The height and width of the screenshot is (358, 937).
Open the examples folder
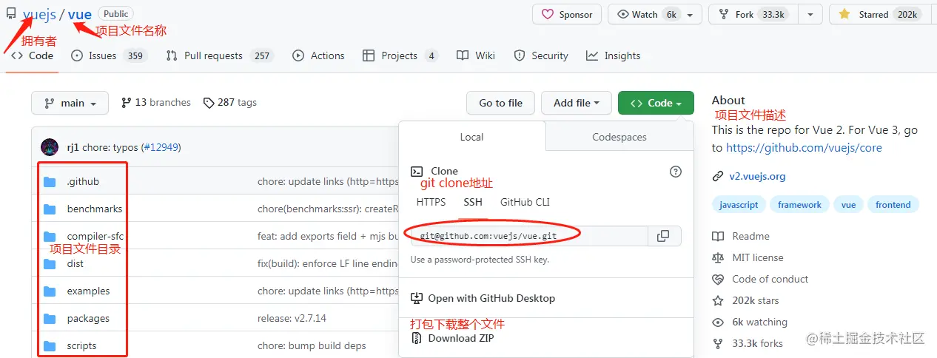88,291
